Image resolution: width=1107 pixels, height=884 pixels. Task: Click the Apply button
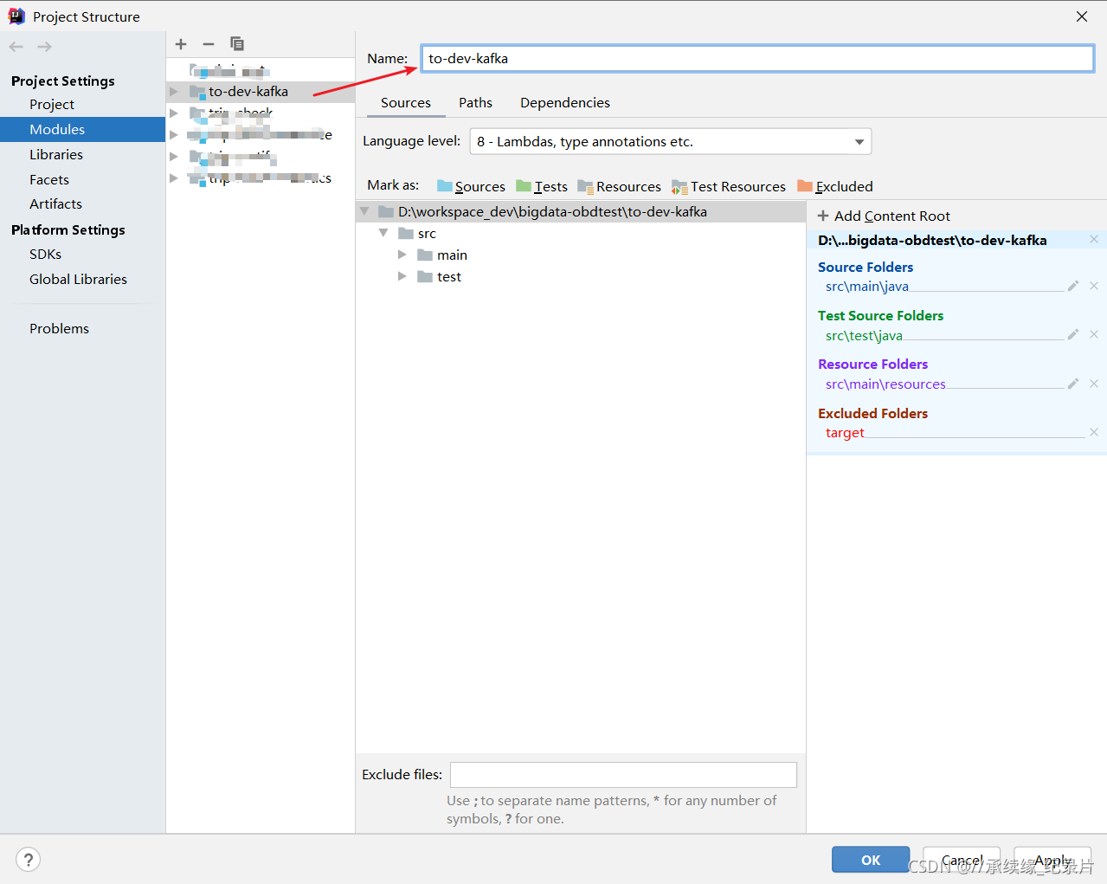1052,860
